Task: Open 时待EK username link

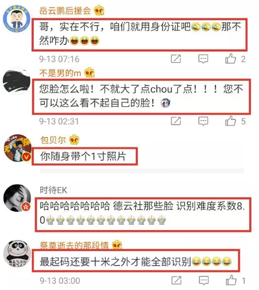Action: [53, 190]
